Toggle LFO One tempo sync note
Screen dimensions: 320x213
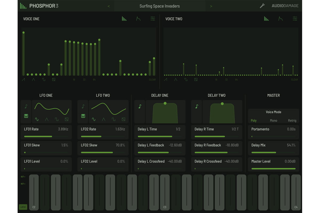[26, 106]
